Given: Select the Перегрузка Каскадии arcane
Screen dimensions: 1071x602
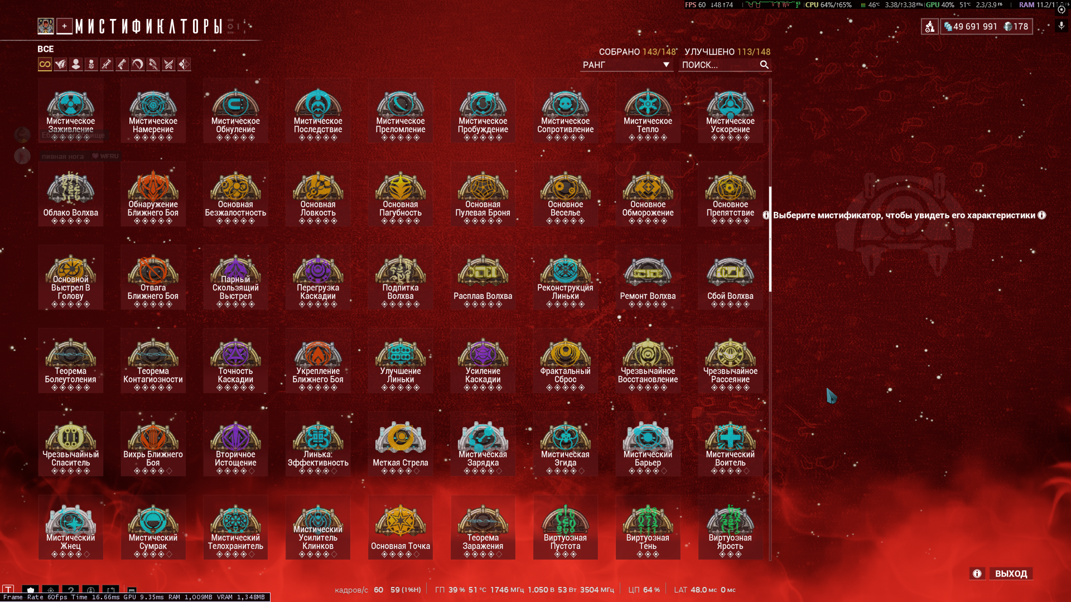Looking at the screenshot, I should point(318,277).
